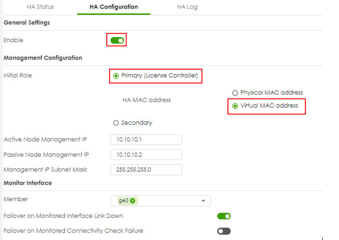This screenshot has height=240, width=339.
Task: Edit the Passive Node Management IP field
Action: click(146, 155)
